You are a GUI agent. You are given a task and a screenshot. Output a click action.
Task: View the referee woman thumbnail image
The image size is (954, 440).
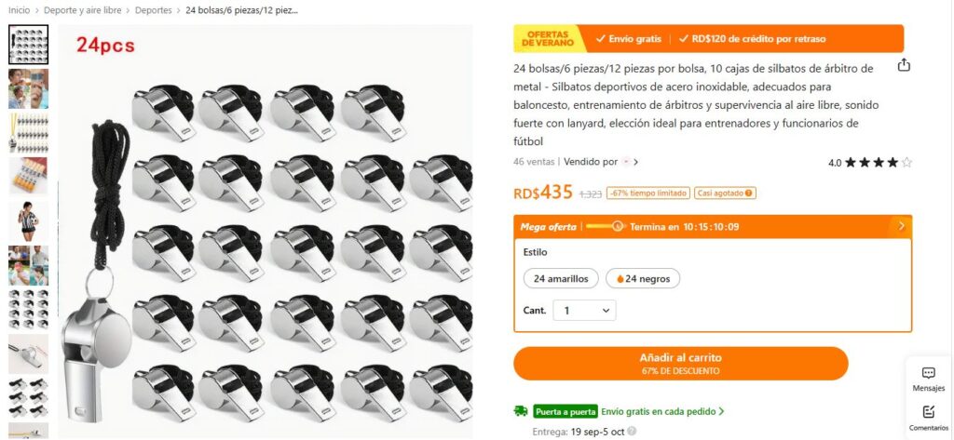click(29, 220)
